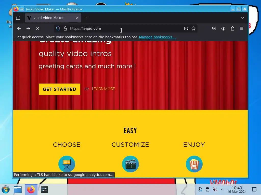Open the clipboard tray icon
Image resolution: width=261 pixels, height=195 pixels.
coord(207,189)
